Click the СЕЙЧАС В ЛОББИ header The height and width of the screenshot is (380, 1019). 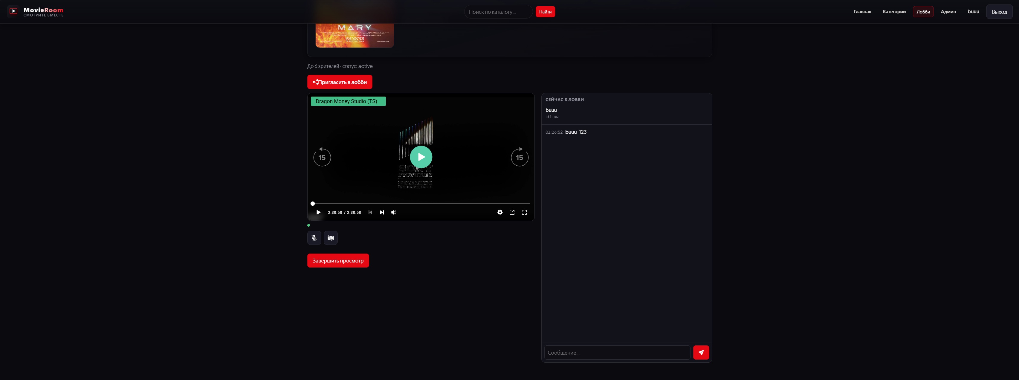click(x=564, y=100)
